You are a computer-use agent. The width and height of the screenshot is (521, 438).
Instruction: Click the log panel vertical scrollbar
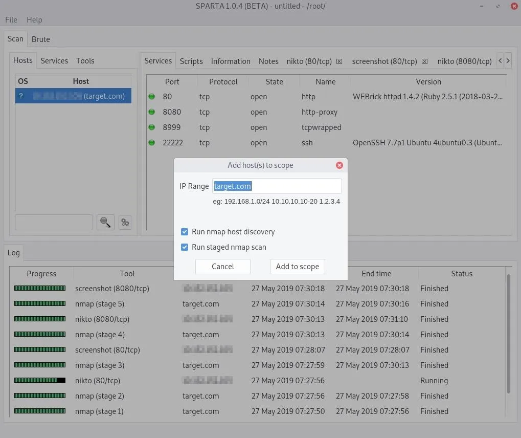508,334
